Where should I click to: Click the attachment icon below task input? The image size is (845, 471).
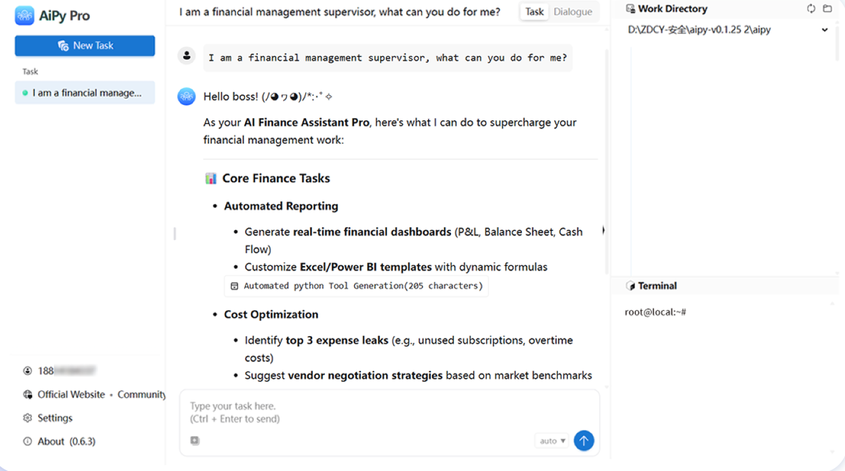pos(195,441)
